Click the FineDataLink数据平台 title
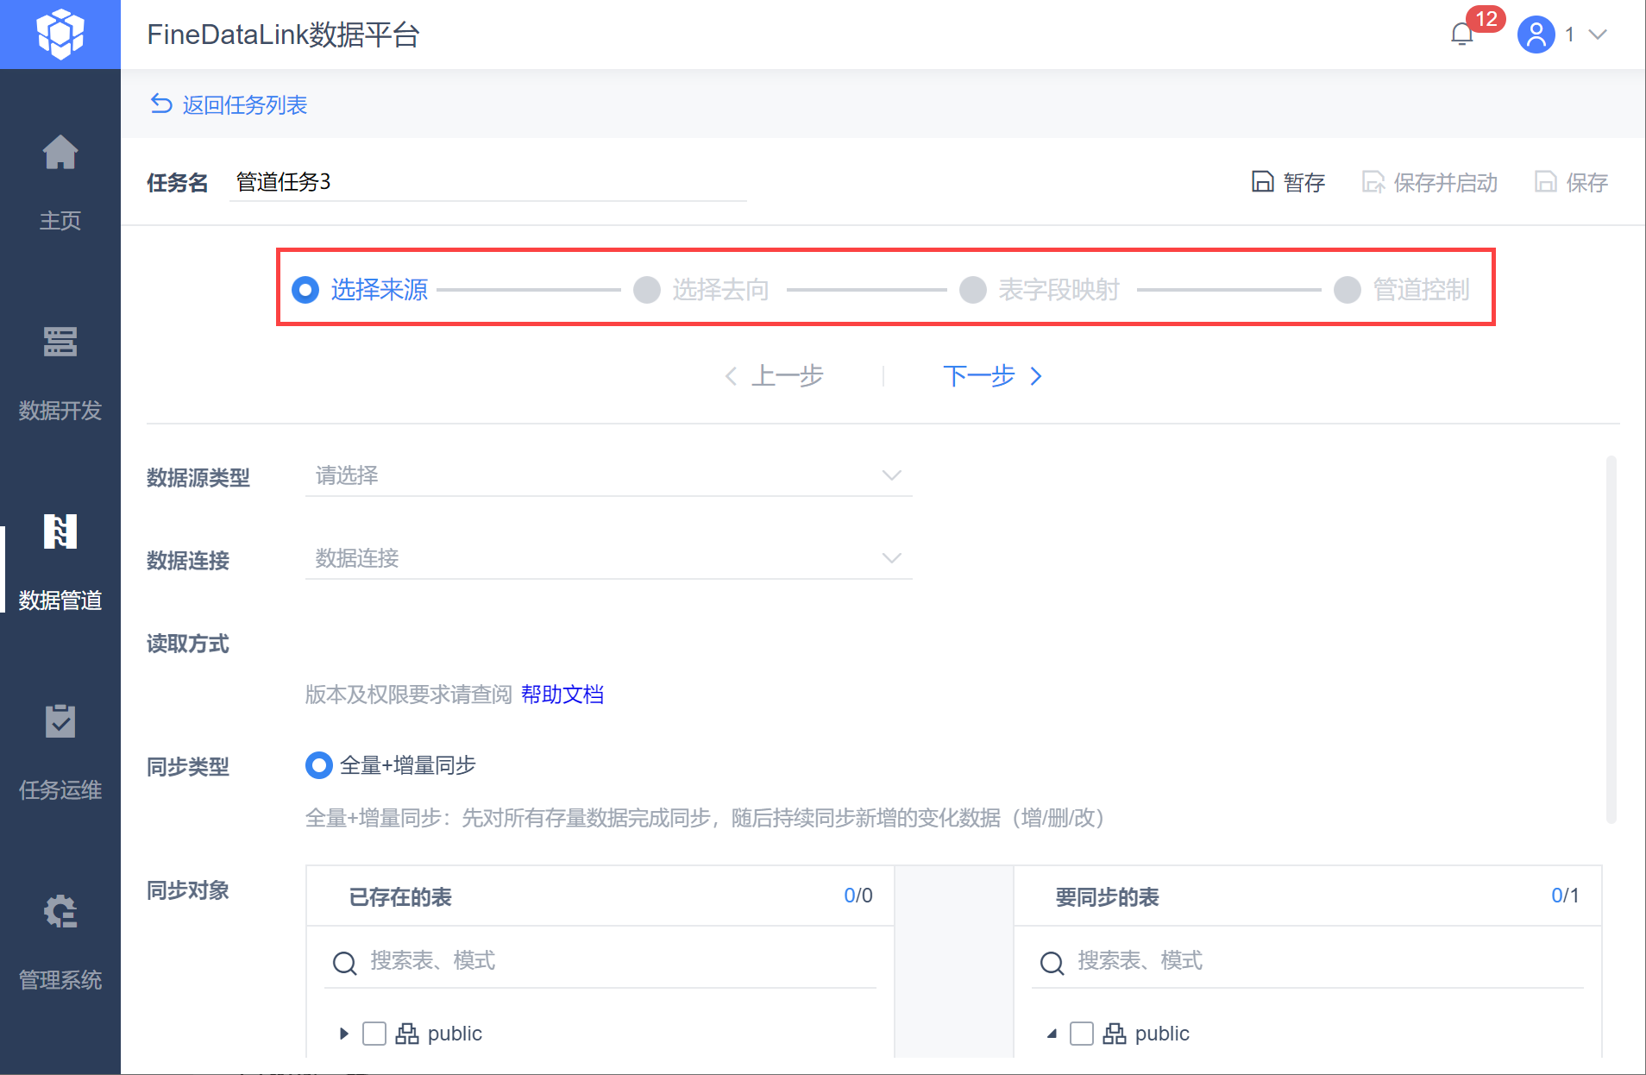Viewport: 1646px width, 1075px height. coord(283,35)
